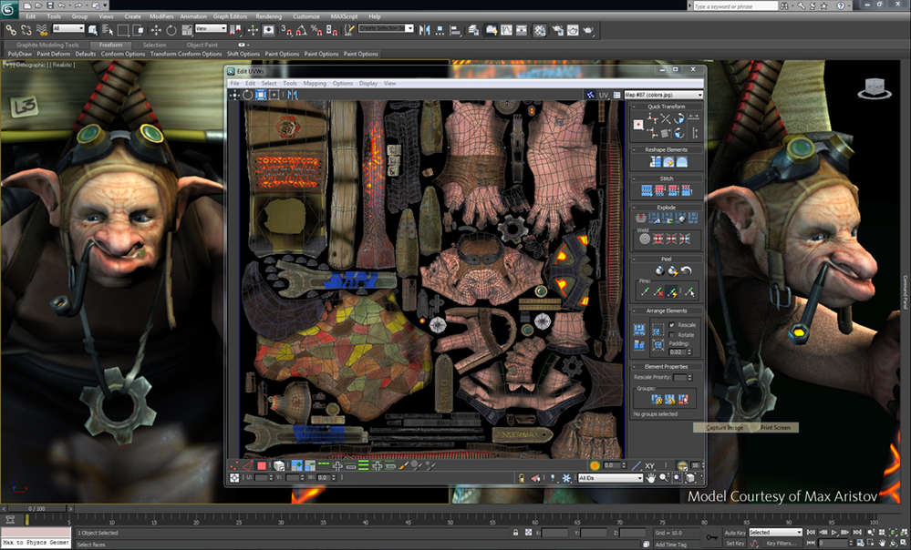Click the 3ds Max application logo button
Image resolution: width=911 pixels, height=550 pixels.
(x=10, y=11)
